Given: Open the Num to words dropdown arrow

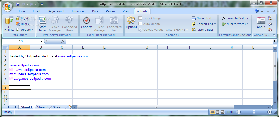Looking at the screenshot, I should [x=247, y=24].
